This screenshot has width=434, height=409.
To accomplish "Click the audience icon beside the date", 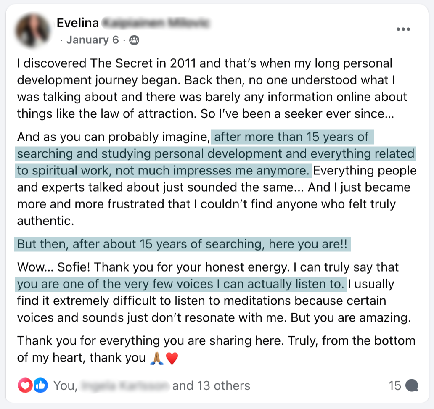I will tap(134, 40).
